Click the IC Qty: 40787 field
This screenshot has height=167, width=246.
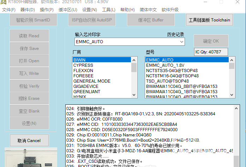(x=211, y=52)
